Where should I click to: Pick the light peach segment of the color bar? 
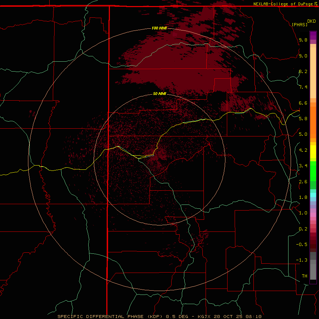(313, 73)
